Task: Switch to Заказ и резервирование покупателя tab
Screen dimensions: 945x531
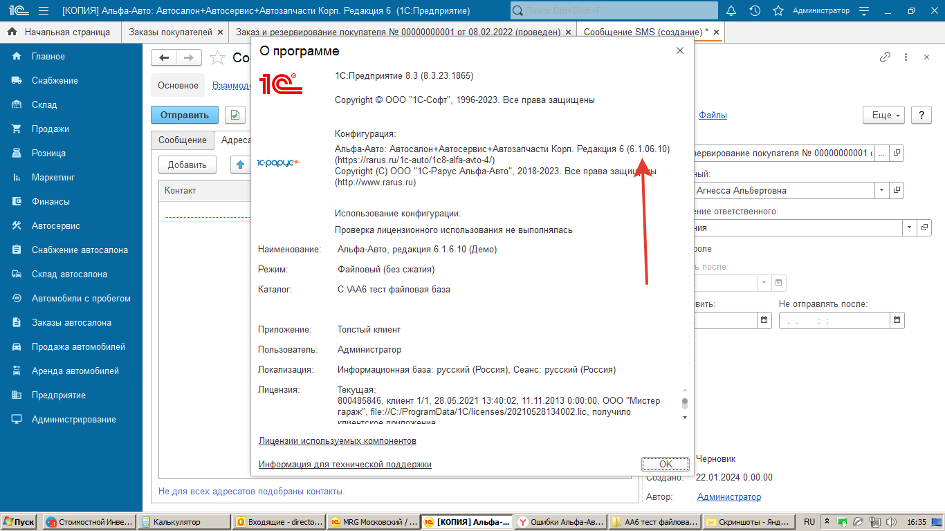Action: pos(398,32)
